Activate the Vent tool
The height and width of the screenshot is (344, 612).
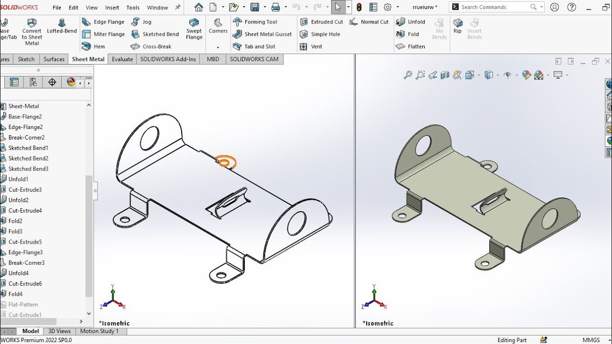tap(311, 46)
